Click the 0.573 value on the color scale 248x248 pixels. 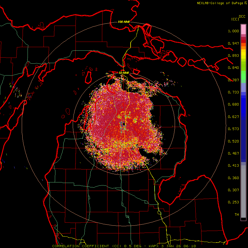(x=233, y=129)
